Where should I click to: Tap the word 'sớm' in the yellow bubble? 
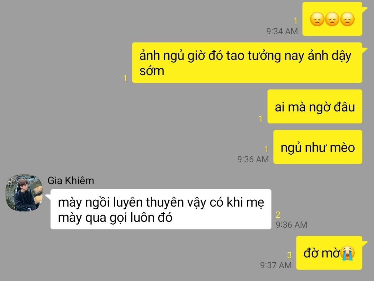click(152, 71)
